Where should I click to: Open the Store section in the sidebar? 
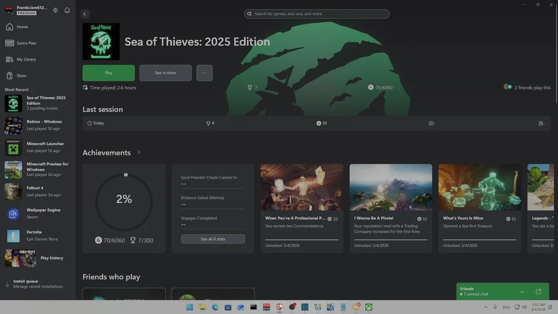point(37,75)
